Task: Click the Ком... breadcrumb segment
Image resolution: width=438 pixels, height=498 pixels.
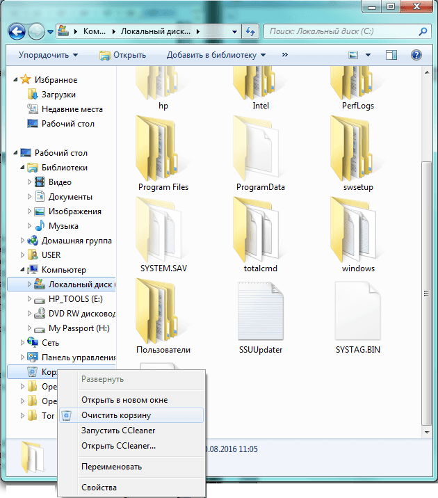Action: pos(95,31)
